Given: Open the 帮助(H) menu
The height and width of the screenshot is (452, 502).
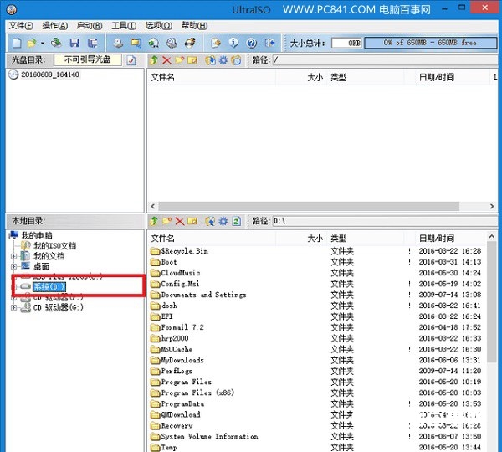Looking at the screenshot, I should 194,26.
